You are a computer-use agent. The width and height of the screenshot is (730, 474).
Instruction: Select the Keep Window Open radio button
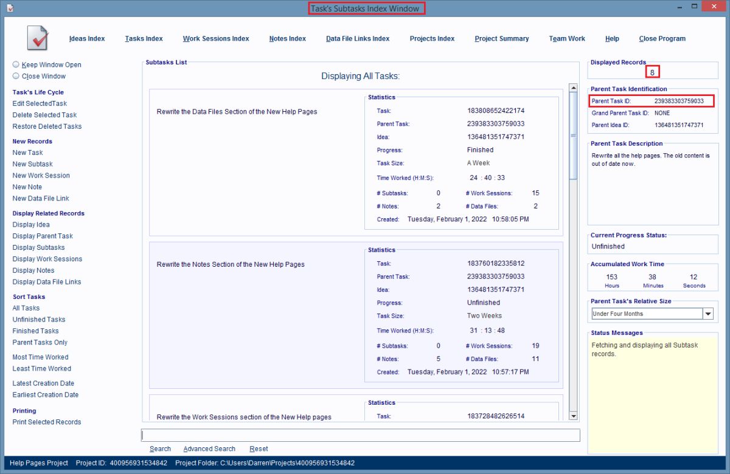(x=16, y=64)
